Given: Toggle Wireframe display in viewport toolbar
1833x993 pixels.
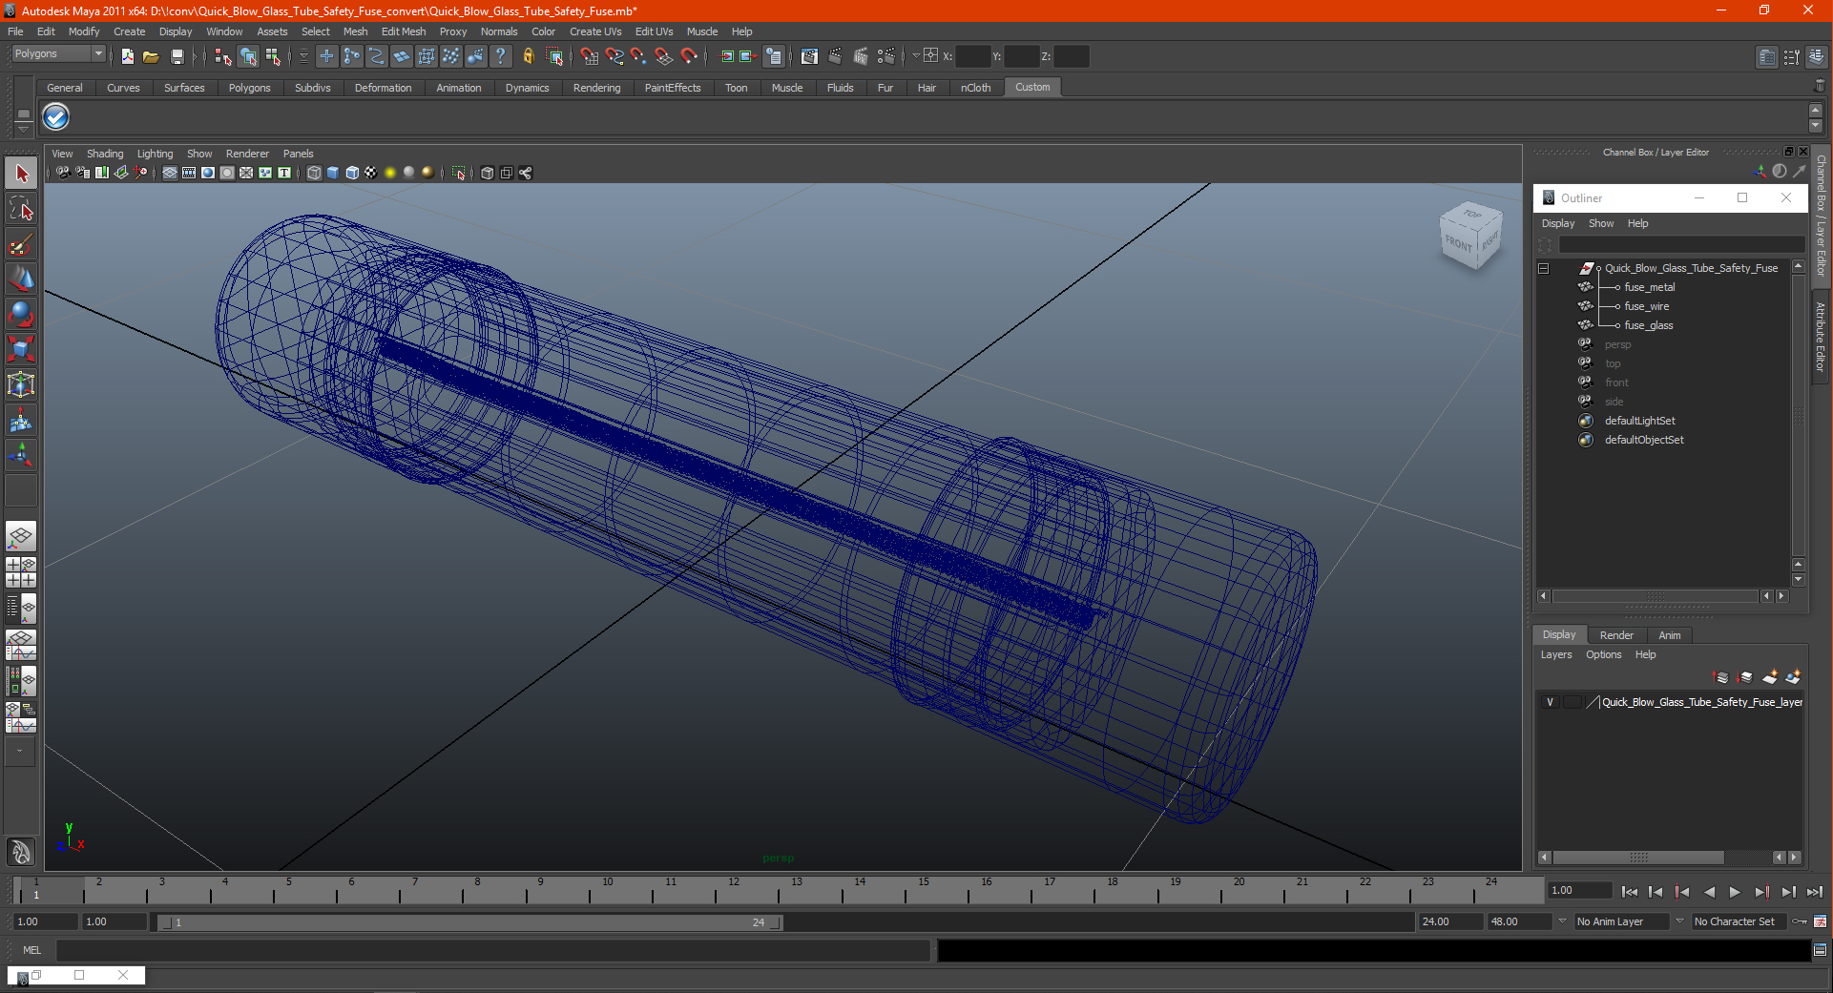Looking at the screenshot, I should point(314,173).
